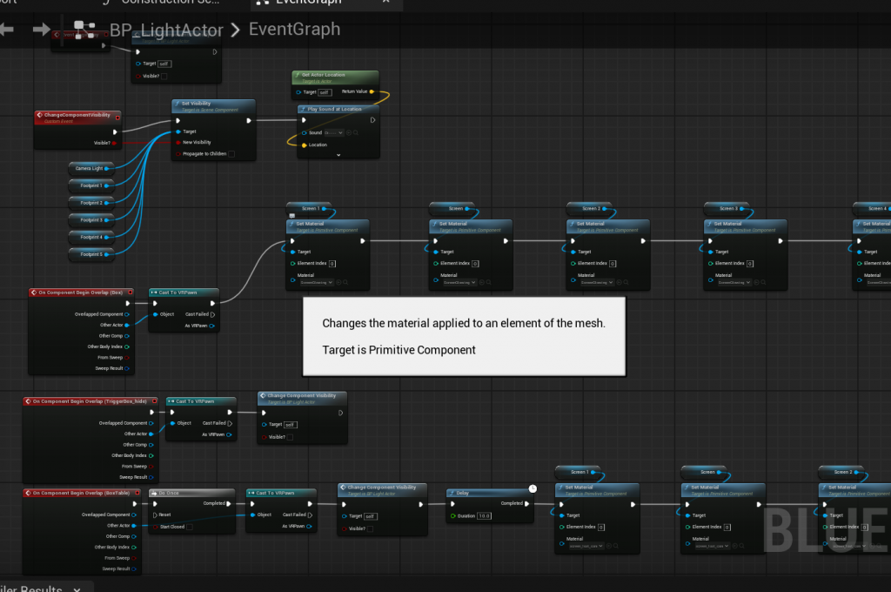Click the yellow Location pin on Play Sound node

[x=304, y=145]
